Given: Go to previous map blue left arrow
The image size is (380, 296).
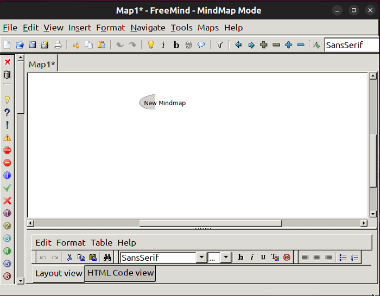Looking at the screenshot, I should pos(238,45).
